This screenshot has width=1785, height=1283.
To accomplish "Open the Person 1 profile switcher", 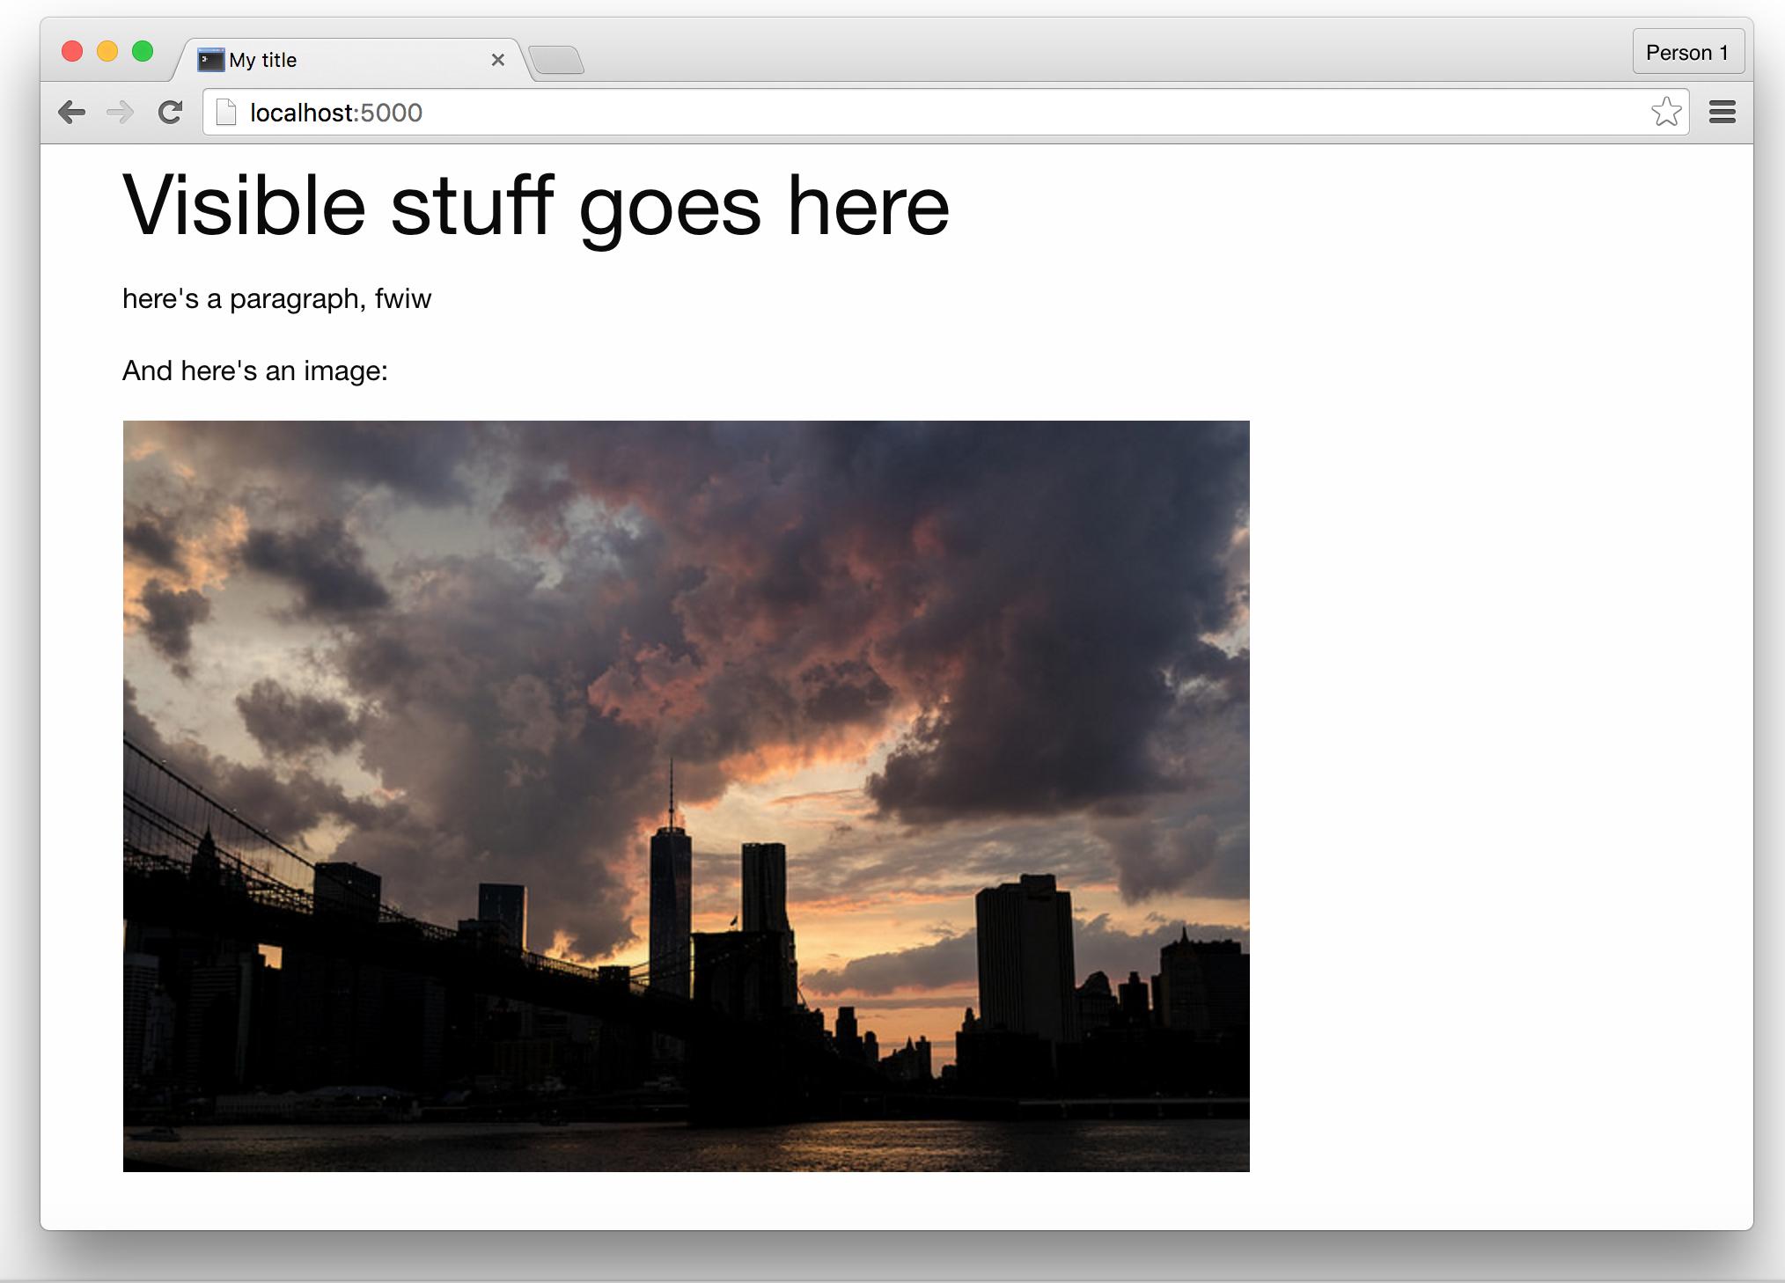I will (x=1687, y=53).
